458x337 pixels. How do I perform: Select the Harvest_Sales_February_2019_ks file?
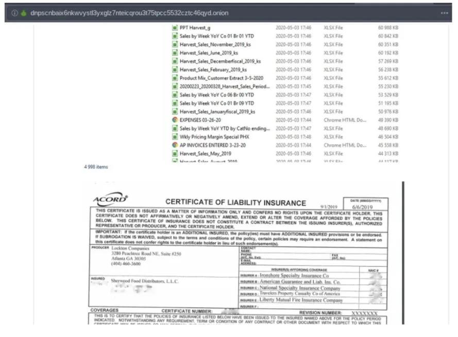click(x=213, y=69)
